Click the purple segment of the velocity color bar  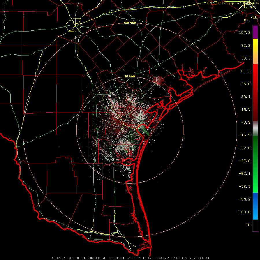[255, 32]
